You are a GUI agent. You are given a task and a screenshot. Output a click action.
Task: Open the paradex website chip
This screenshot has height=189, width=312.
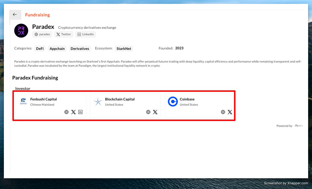(x=42, y=34)
